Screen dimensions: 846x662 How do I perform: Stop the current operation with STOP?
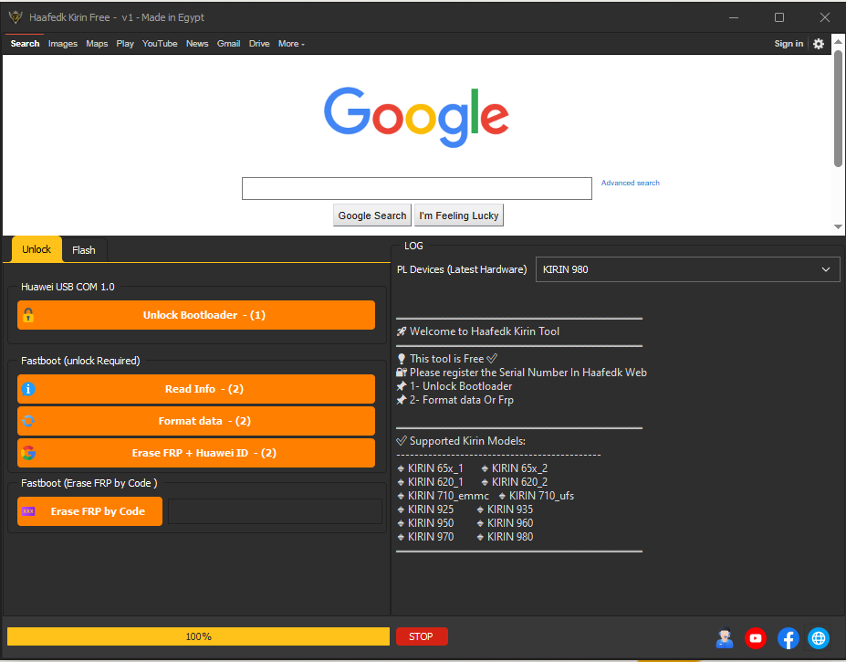click(x=422, y=636)
